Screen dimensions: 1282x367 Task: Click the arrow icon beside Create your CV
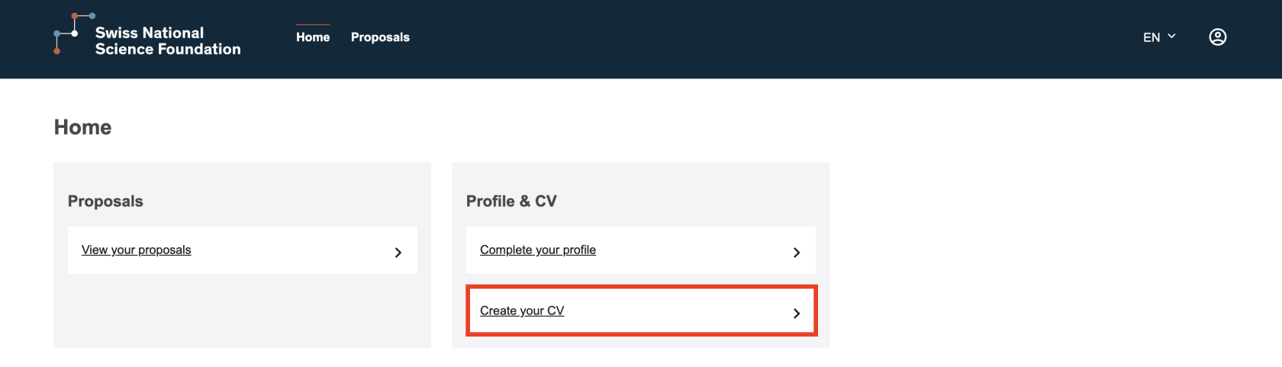click(x=796, y=313)
